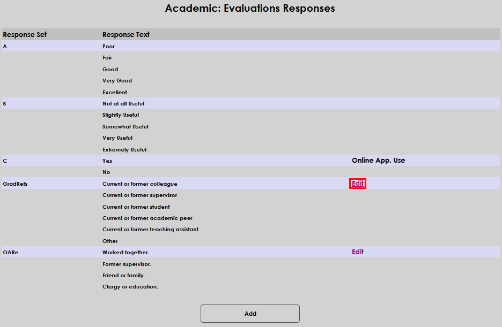The image size is (502, 327).
Task: Select response set A
Action: pyautogui.click(x=4, y=46)
